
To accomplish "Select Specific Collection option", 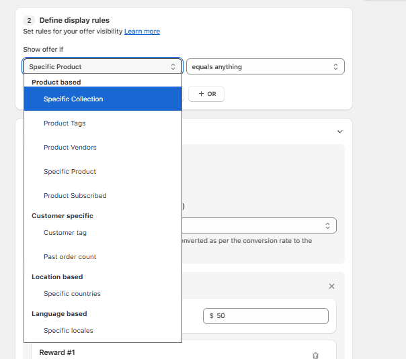I will 103,99.
